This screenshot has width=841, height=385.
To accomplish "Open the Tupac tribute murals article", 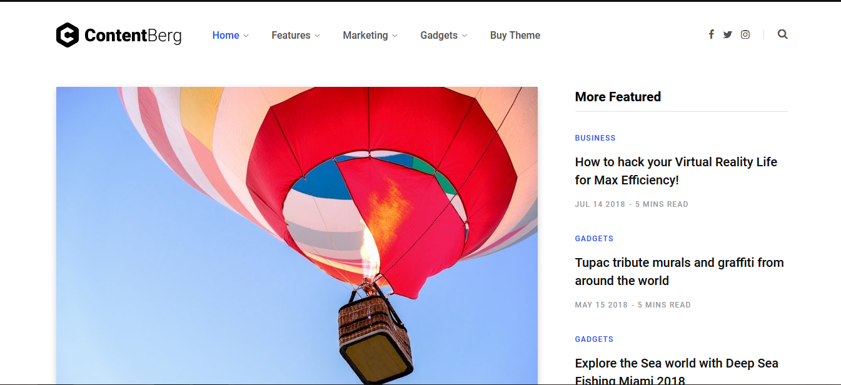I will pos(679,271).
